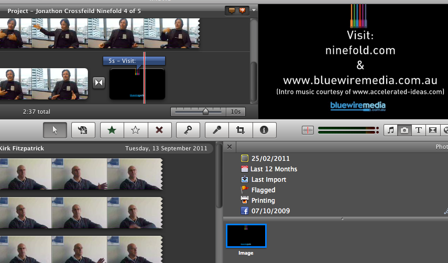Click the first Kirk Fitzpatrick event clip row

(x=81, y=174)
